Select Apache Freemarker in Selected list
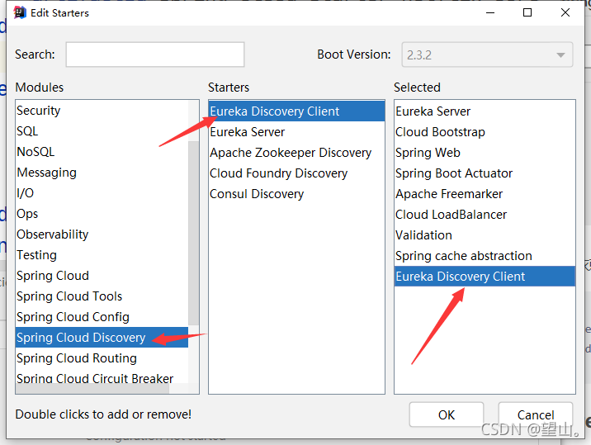 pyautogui.click(x=485, y=194)
